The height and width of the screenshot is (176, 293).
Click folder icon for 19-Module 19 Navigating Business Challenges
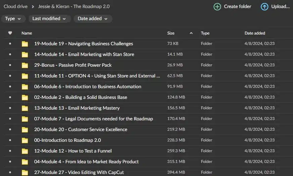tap(25, 44)
